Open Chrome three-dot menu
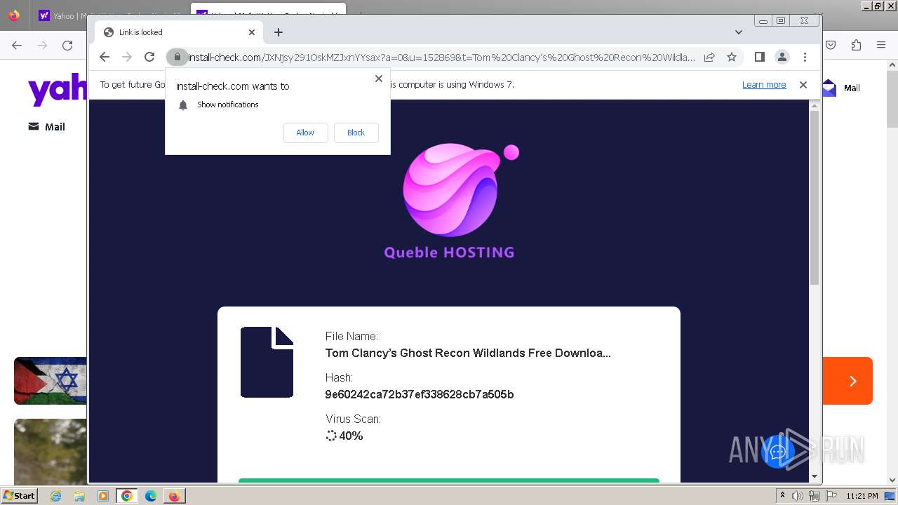 coord(805,57)
